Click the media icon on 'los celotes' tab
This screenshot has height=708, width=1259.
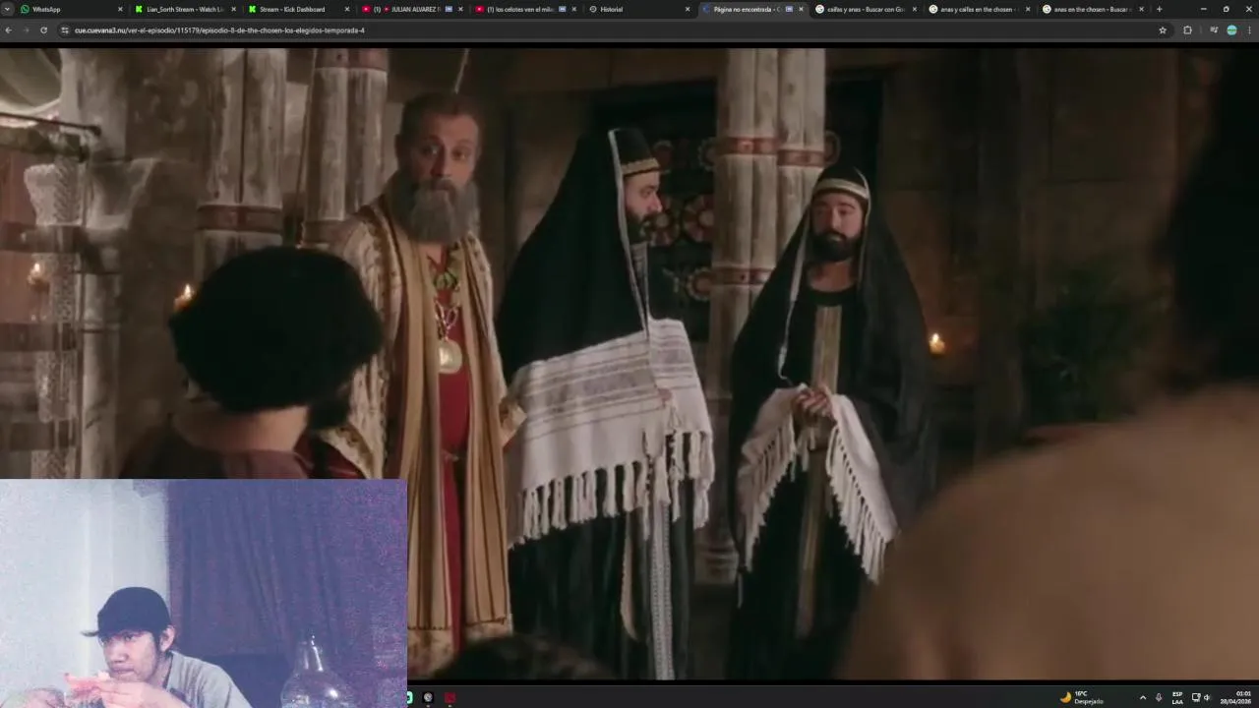click(562, 9)
